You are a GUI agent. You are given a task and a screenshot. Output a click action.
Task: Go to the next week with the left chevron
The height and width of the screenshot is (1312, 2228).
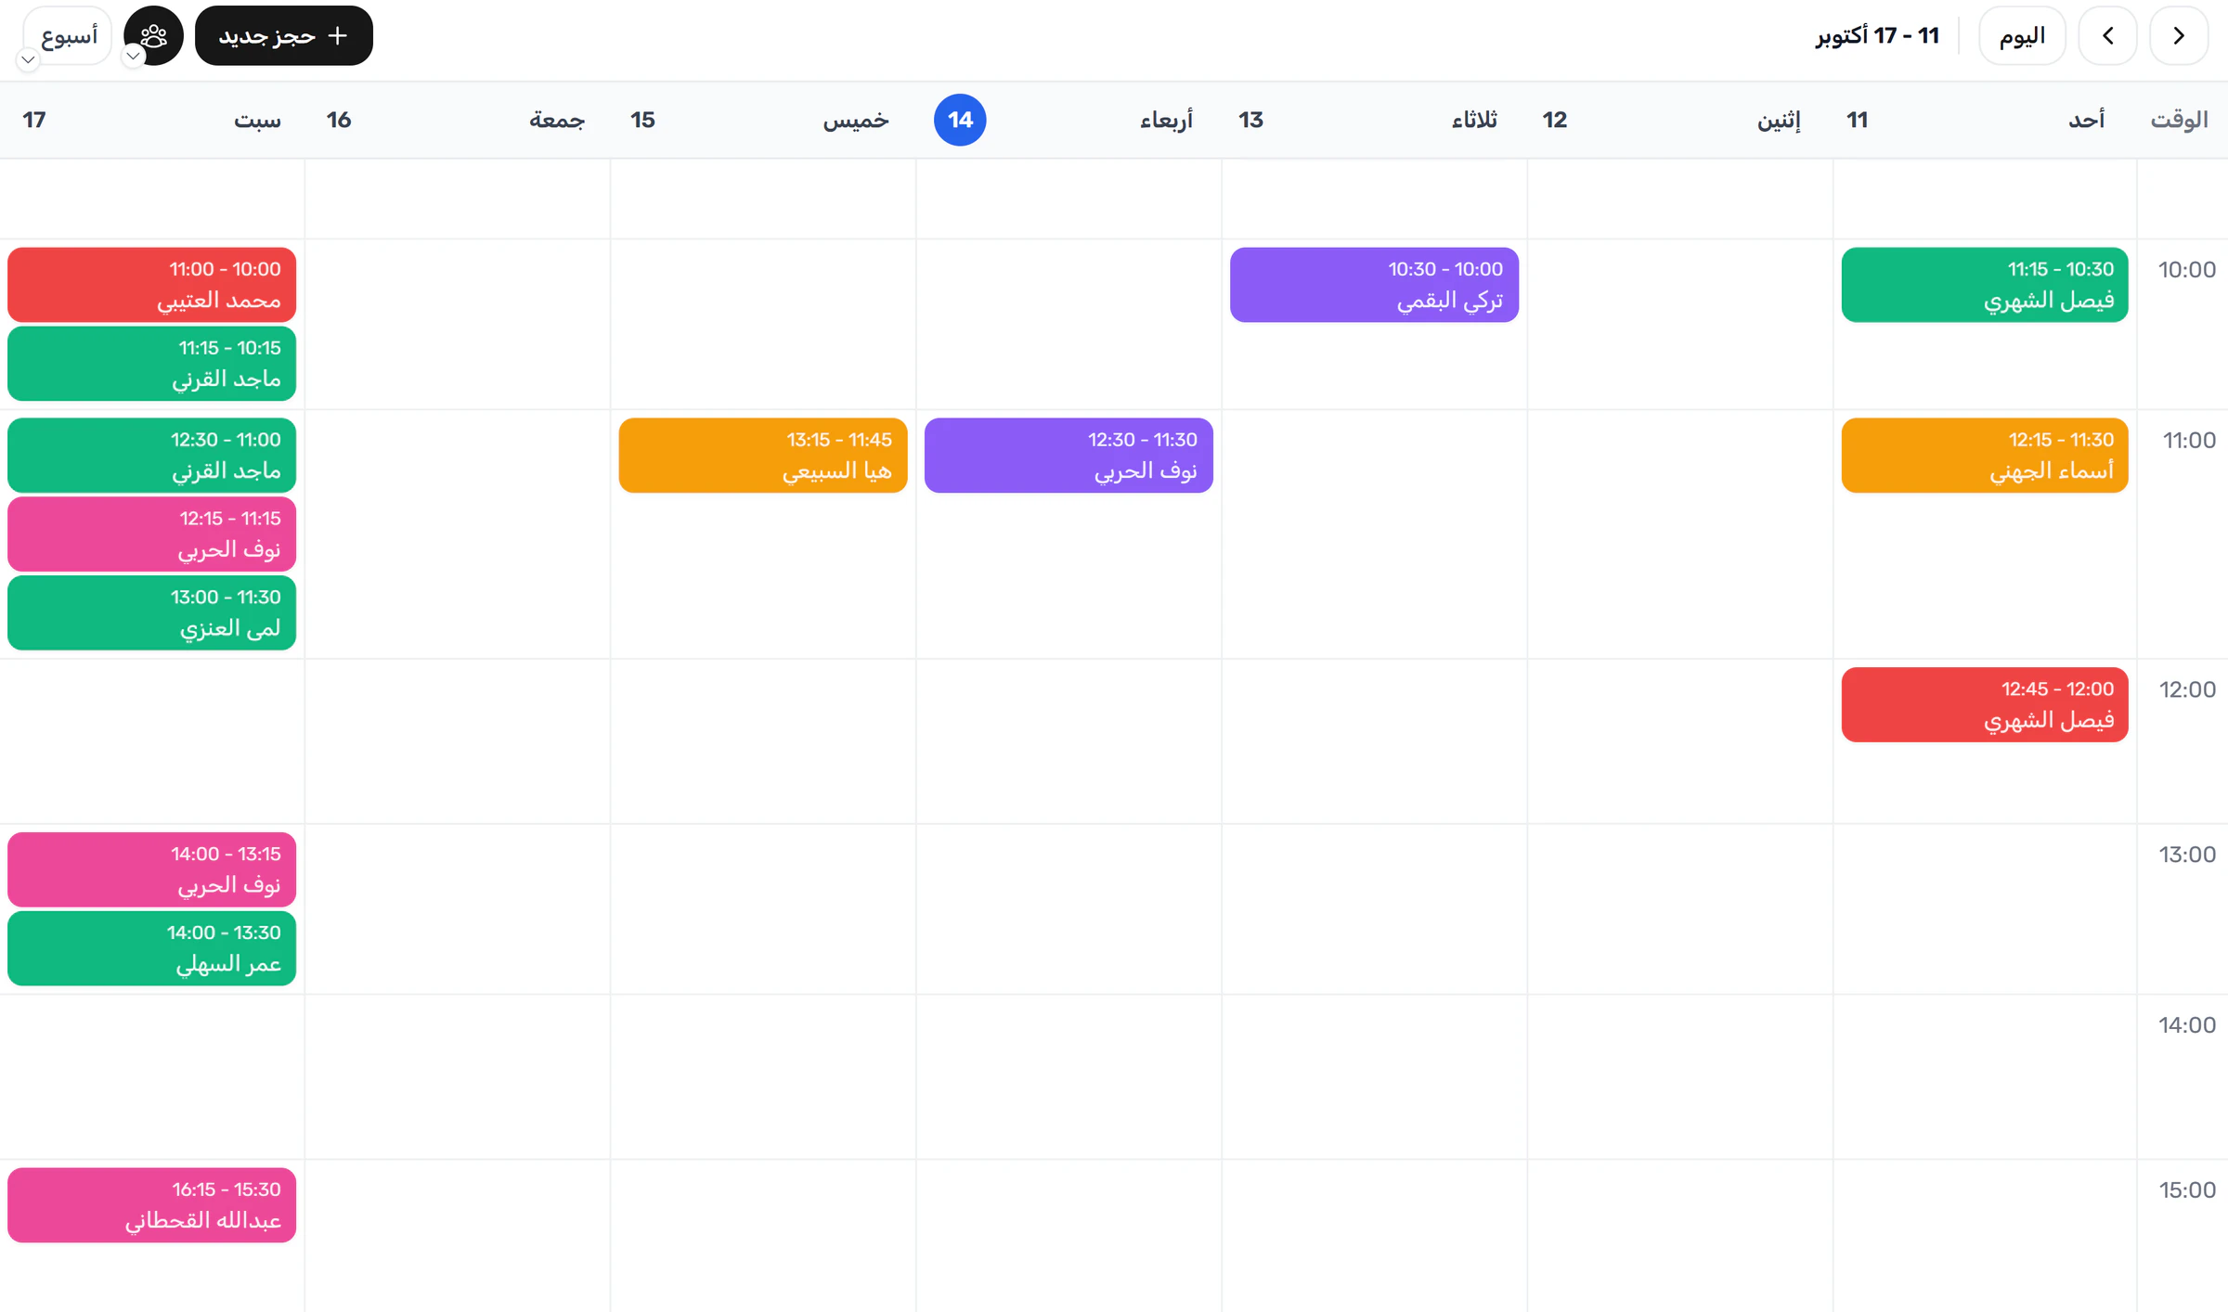2107,35
